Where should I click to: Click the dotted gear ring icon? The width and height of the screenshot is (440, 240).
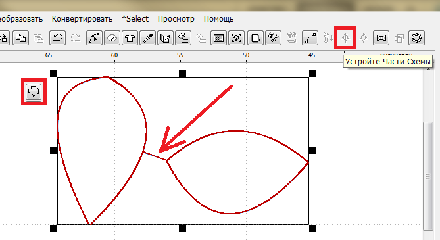click(x=417, y=38)
